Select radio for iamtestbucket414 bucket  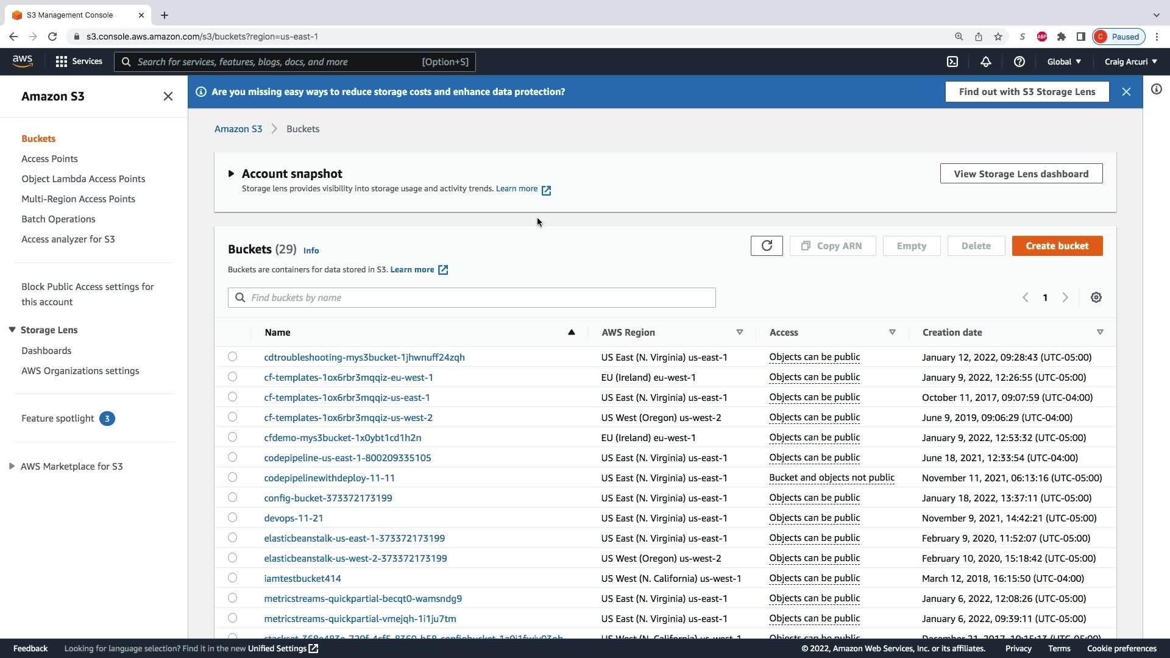pyautogui.click(x=232, y=578)
